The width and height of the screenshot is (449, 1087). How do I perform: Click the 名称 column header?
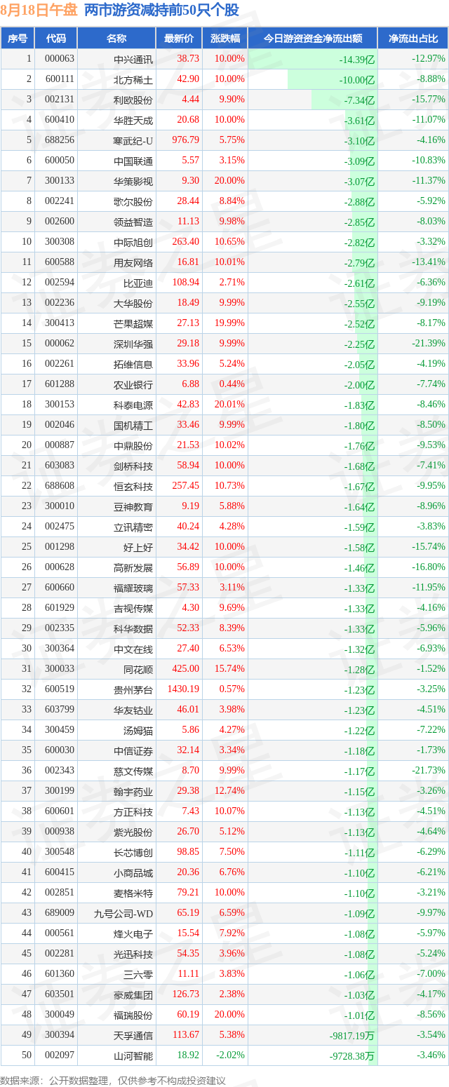(x=116, y=39)
